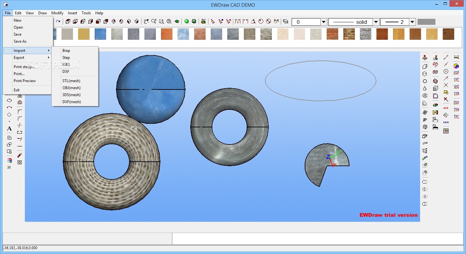
Task: Click the gray color swatch in toolbar
Action: [426, 22]
